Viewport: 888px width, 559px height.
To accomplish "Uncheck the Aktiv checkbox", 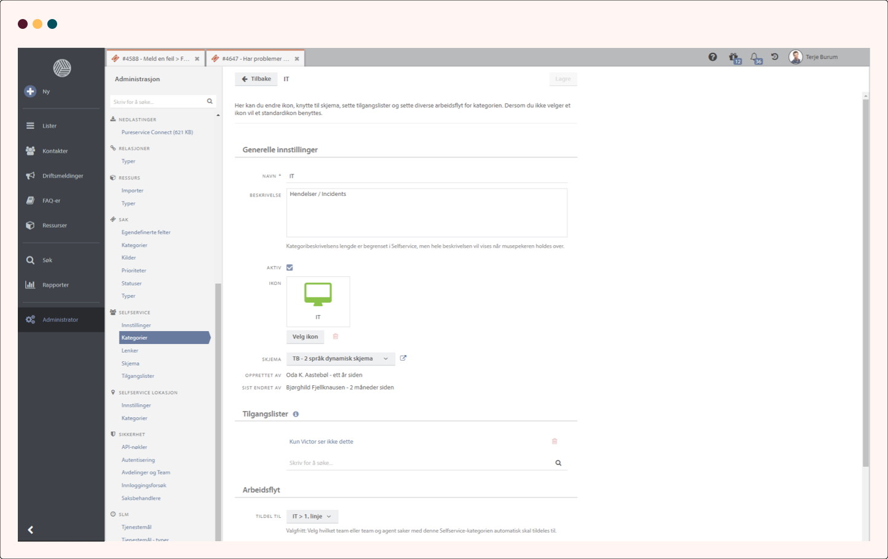I will point(290,268).
